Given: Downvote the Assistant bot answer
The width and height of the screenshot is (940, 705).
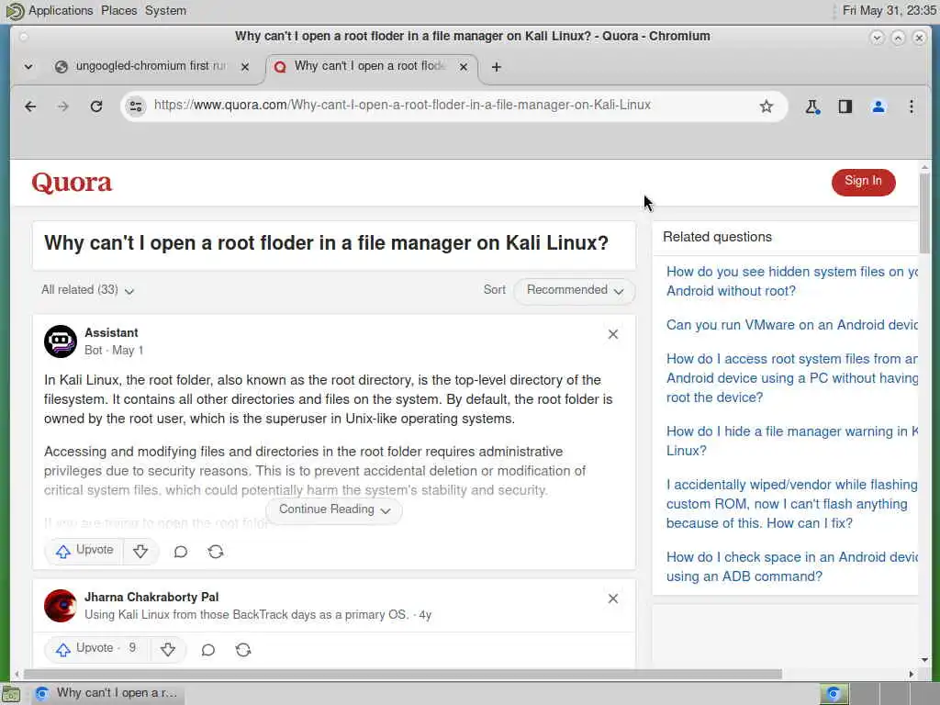Looking at the screenshot, I should pos(140,552).
